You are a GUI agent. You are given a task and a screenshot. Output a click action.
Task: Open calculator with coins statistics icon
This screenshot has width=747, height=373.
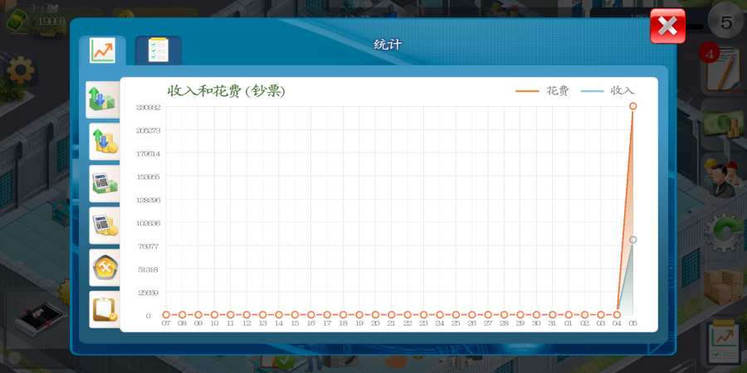click(105, 225)
